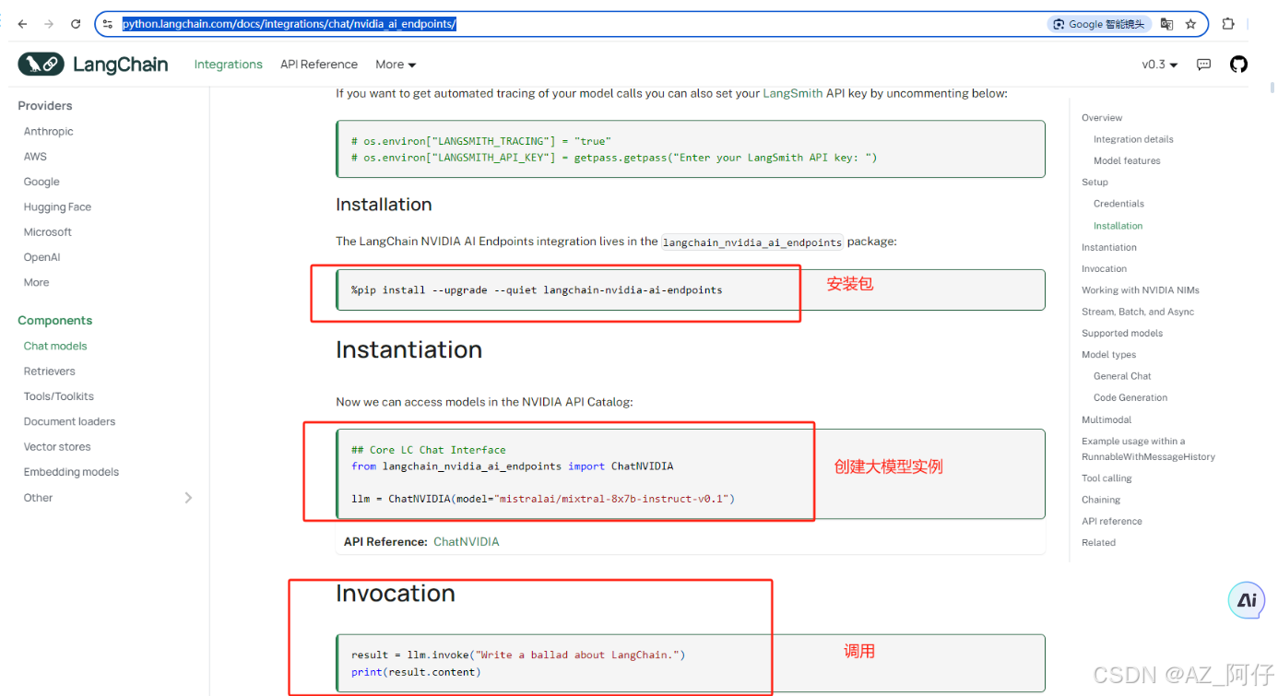Viewport: 1278px width, 696px height.
Task: Jump to Tool calling in contents
Action: coord(1106,478)
